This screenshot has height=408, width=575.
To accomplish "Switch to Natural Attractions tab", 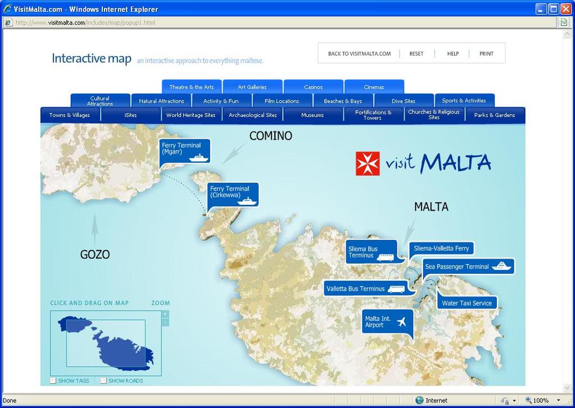I will (161, 101).
